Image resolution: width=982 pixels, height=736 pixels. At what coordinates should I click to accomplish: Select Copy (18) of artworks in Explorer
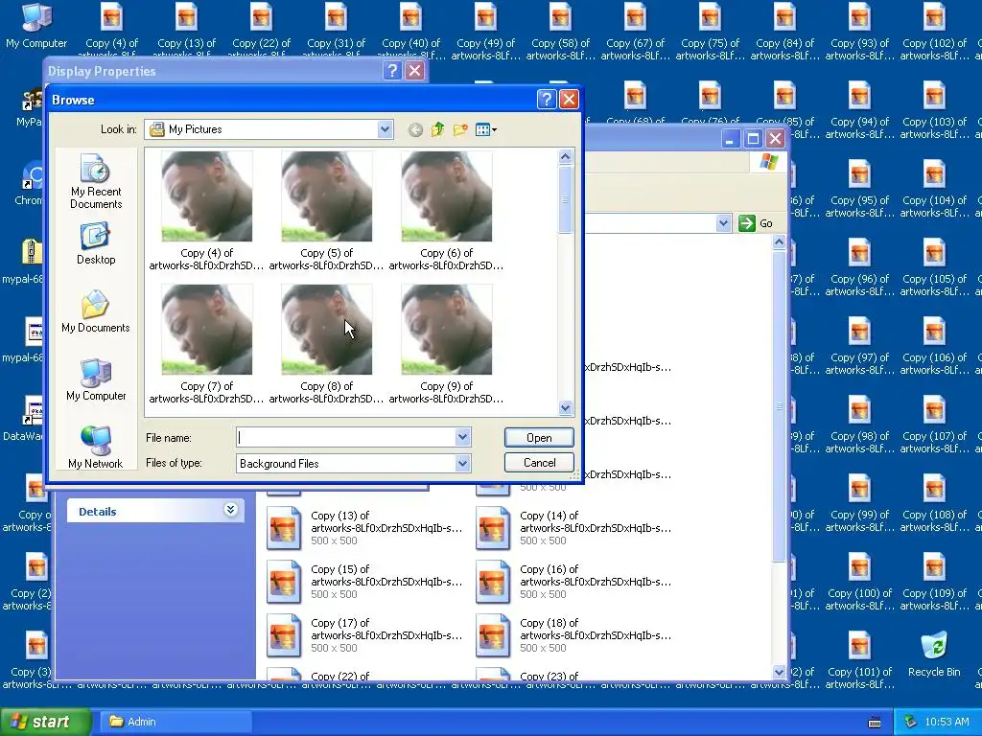[573, 635]
